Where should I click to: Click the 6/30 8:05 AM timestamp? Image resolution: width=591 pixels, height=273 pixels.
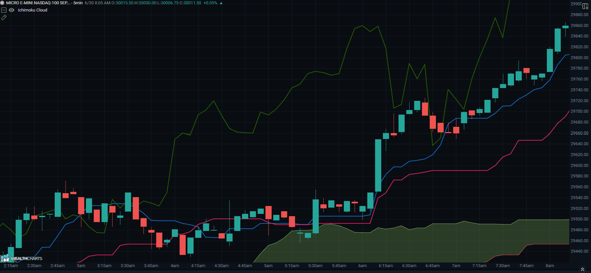[97, 3]
